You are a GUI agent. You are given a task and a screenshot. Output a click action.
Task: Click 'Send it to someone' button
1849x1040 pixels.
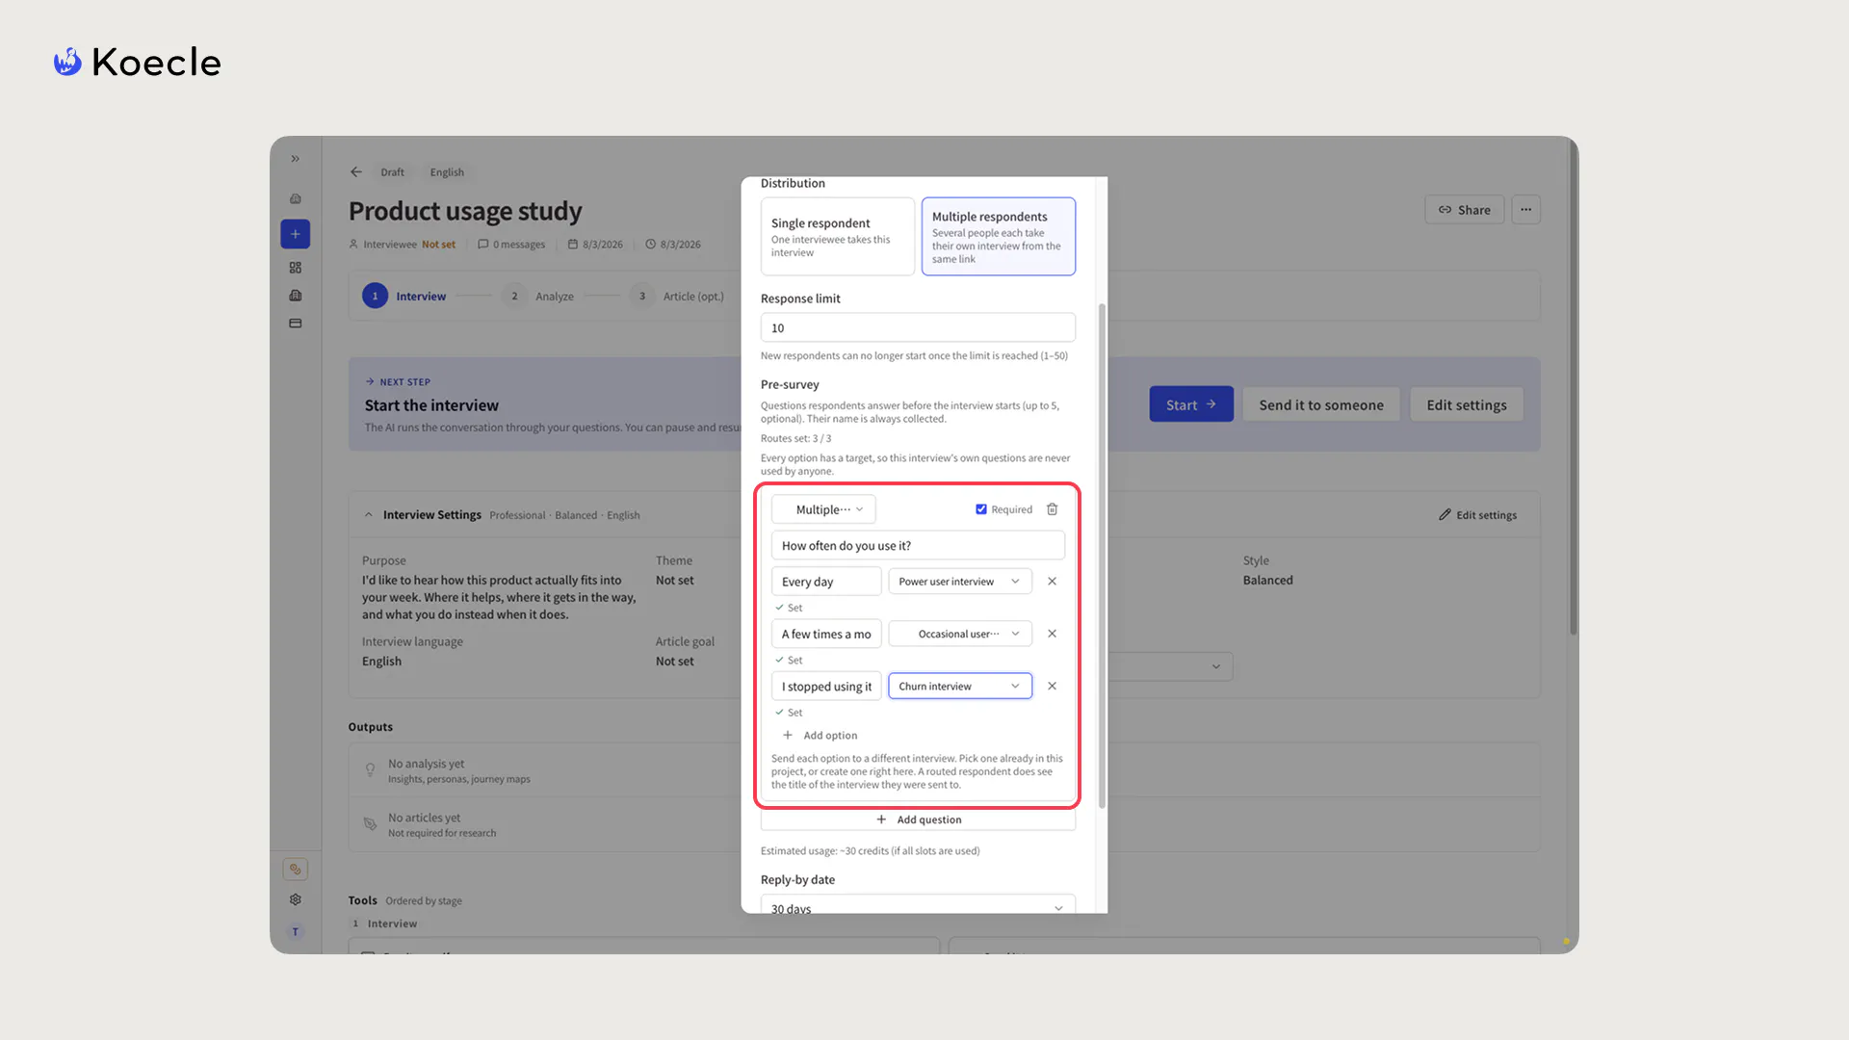1321,405
